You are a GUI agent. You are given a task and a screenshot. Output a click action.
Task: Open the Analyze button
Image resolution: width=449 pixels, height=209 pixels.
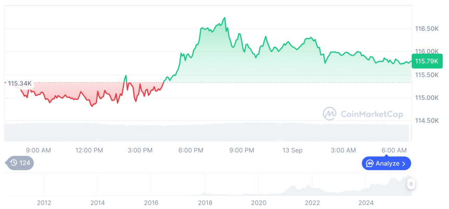pos(386,164)
